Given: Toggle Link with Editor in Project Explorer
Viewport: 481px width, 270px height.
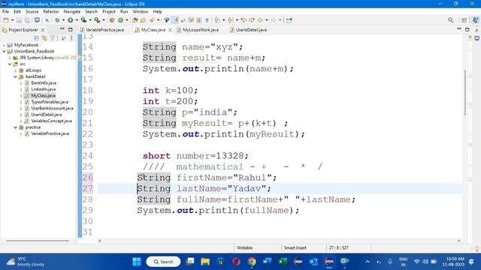Looking at the screenshot, I should 44,38.
